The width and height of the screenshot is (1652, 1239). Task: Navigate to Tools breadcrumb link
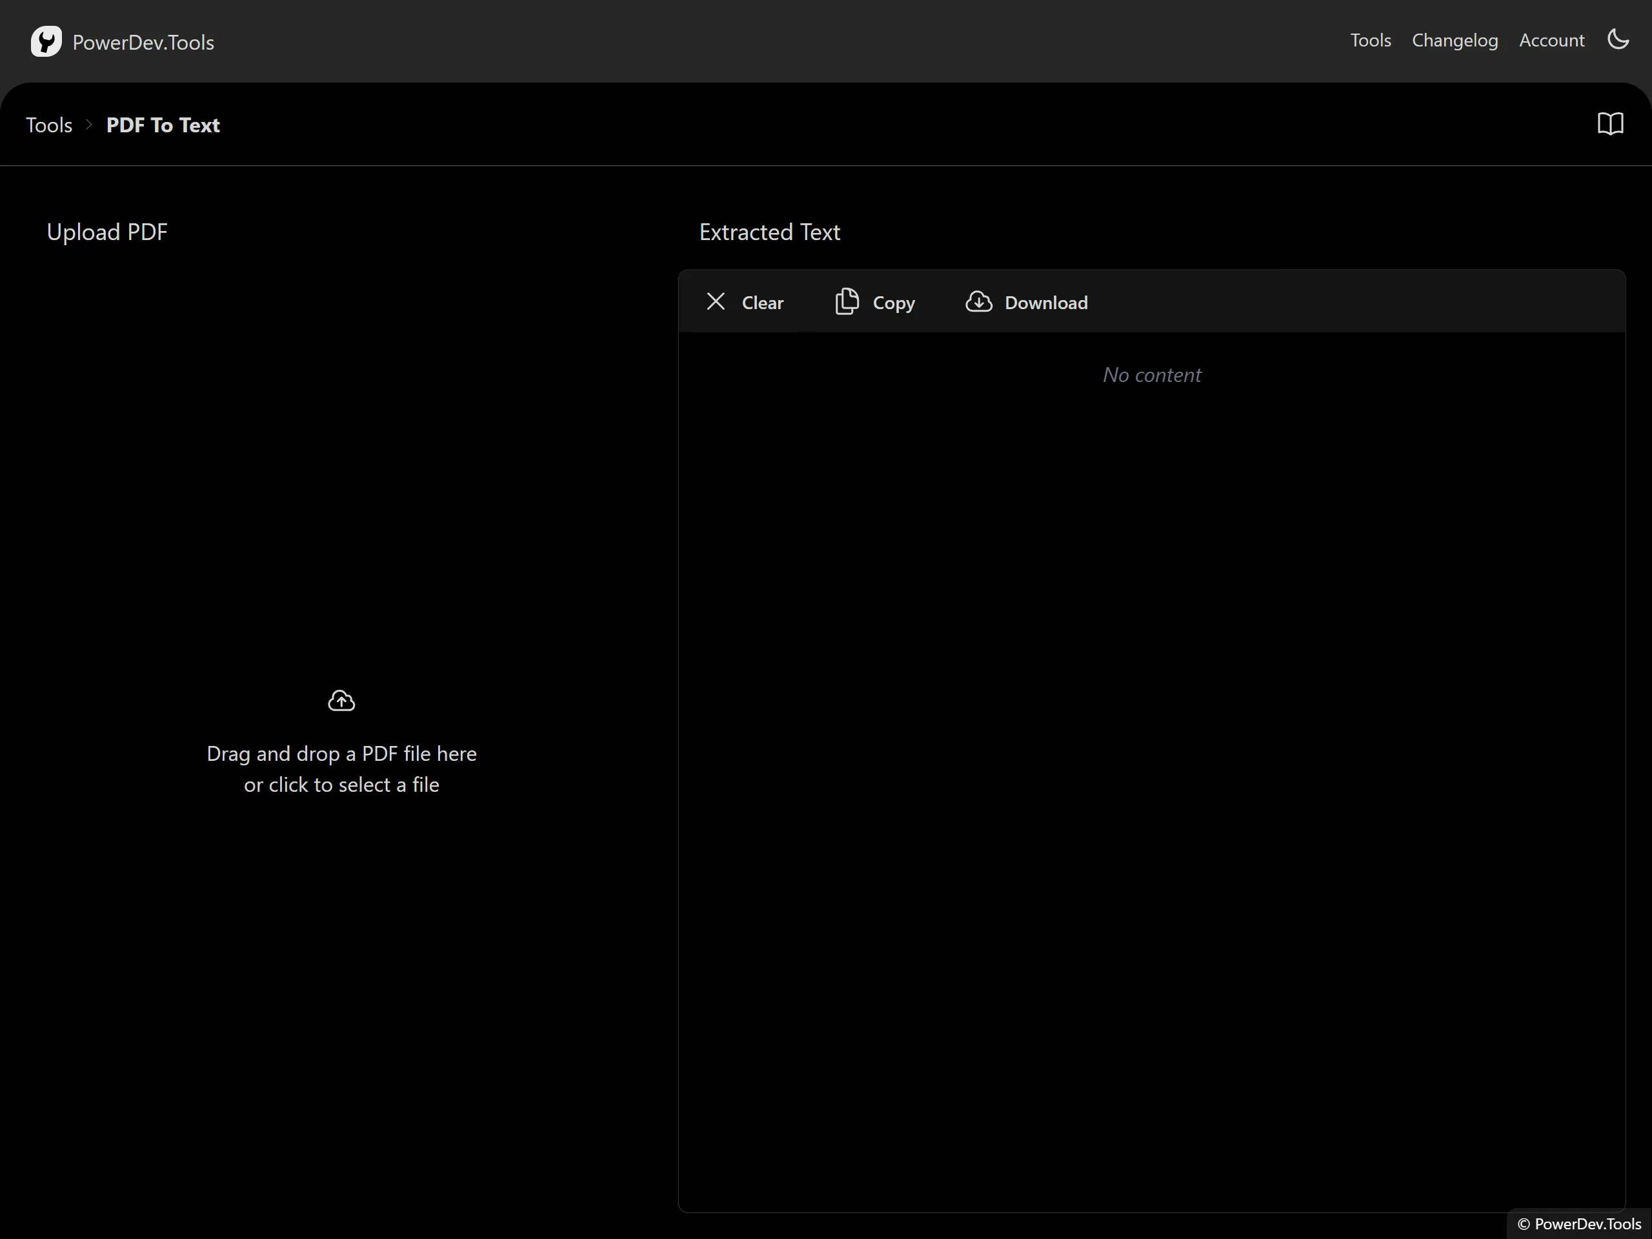click(49, 125)
